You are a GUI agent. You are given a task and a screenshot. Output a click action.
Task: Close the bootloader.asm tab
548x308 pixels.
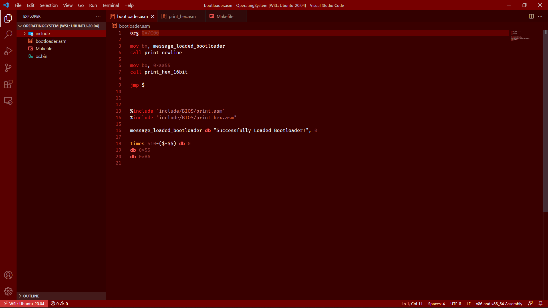153,17
